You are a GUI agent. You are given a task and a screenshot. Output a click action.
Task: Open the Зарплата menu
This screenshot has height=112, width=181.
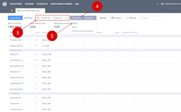(29, 4)
